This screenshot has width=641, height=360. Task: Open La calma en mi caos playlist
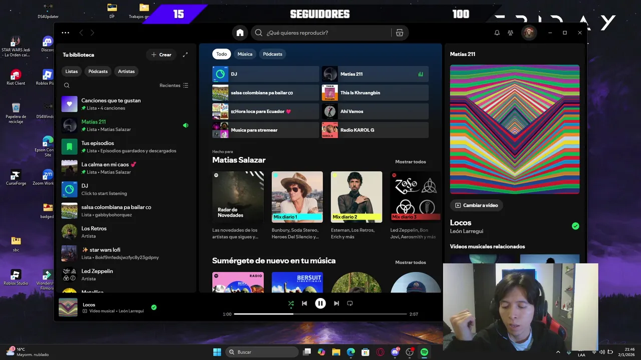coord(125,168)
